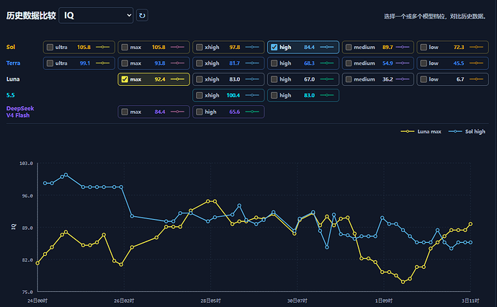Click the first Luna max data point

coord(37,263)
